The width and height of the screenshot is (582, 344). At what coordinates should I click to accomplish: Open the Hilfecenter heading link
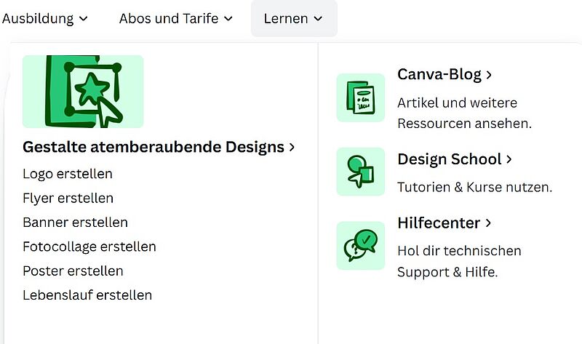pyautogui.click(x=439, y=223)
